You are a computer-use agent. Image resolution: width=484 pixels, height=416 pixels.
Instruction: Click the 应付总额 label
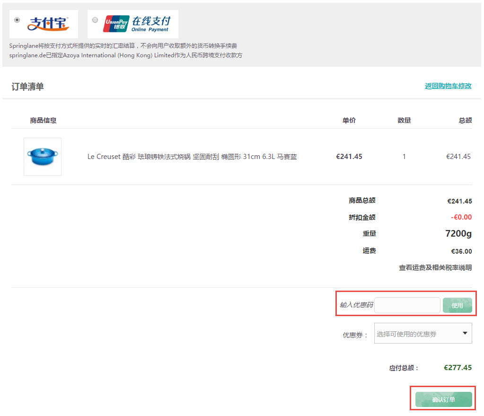(x=404, y=368)
